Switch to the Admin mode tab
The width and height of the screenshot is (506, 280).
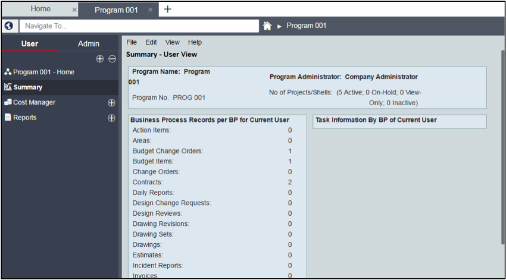[x=89, y=44]
